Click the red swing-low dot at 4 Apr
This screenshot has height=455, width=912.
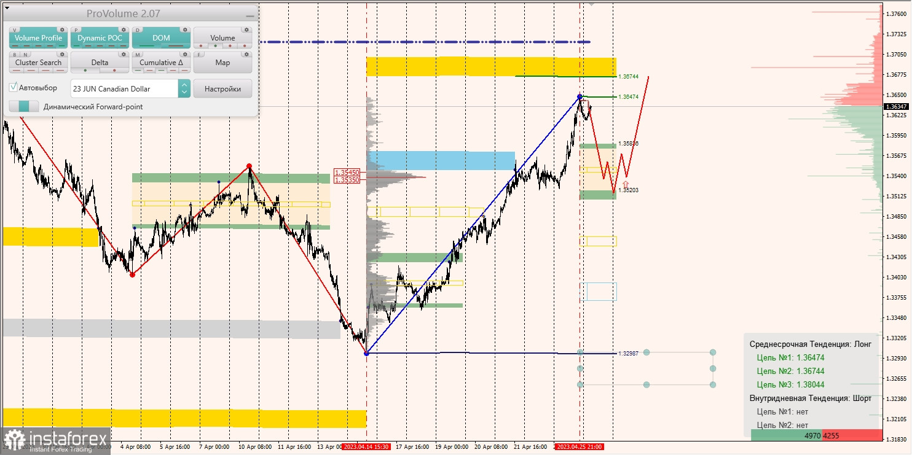[x=132, y=274]
